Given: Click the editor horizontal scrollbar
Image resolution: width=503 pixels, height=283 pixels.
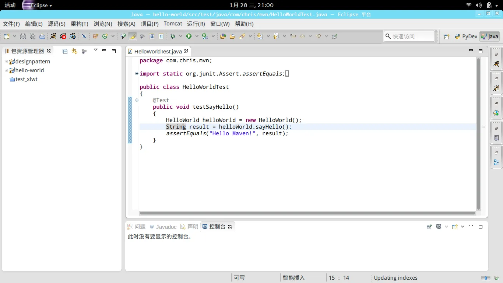Looking at the screenshot, I should (x=307, y=213).
